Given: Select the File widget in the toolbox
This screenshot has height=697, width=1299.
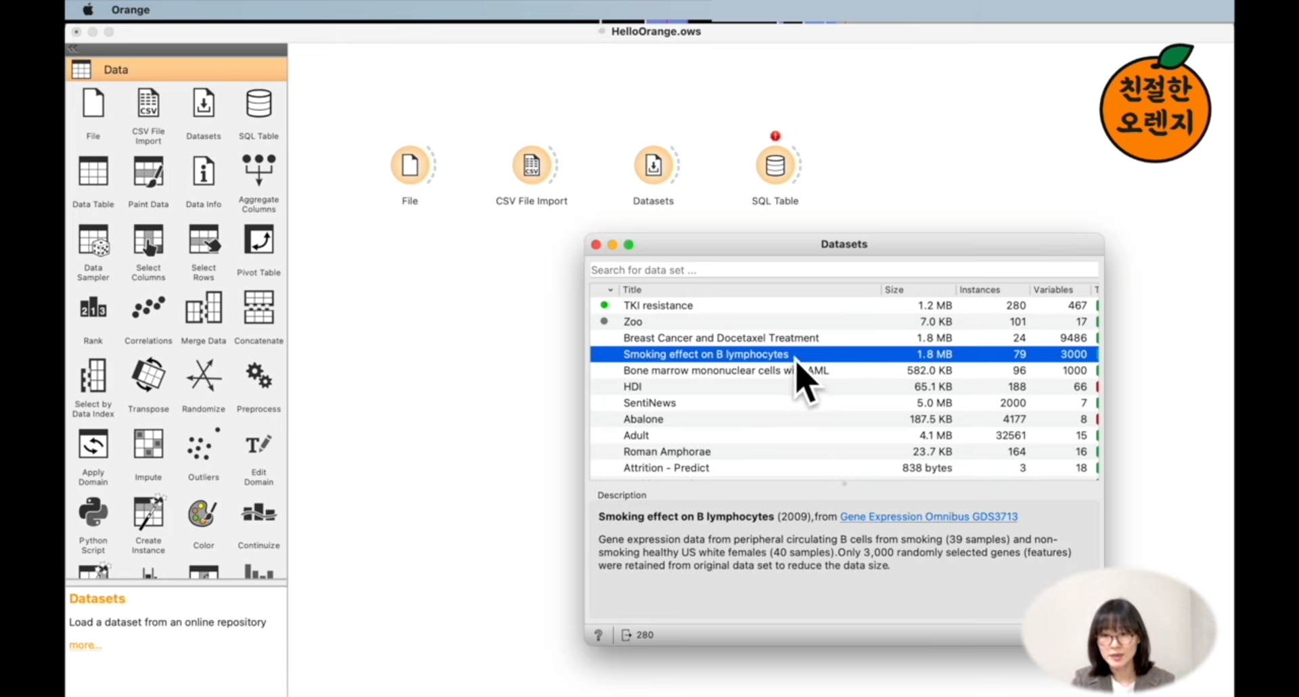Looking at the screenshot, I should [93, 113].
